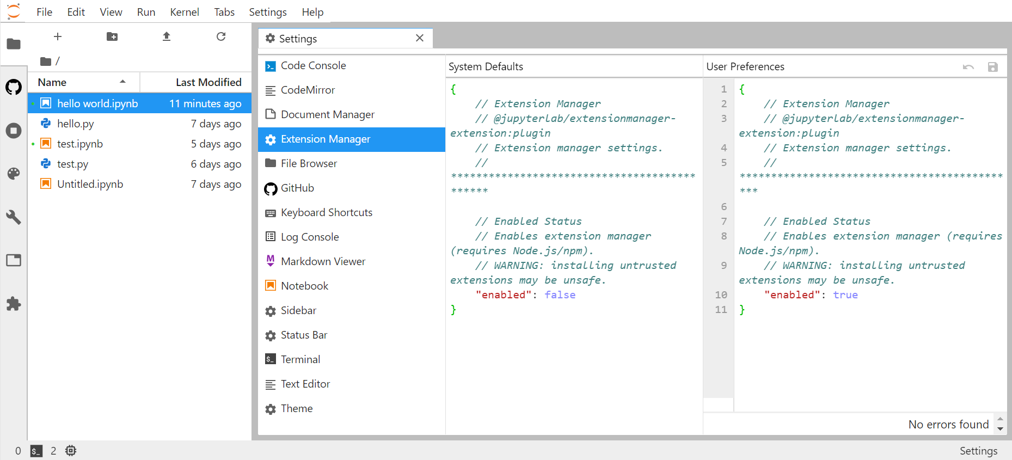Select File Browser settings
Screen dimensions: 1012x460
pyautogui.click(x=352, y=164)
